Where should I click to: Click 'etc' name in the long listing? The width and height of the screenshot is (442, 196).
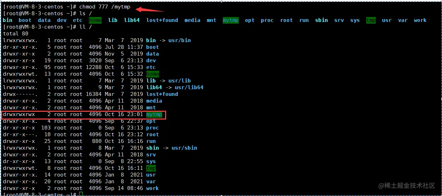click(151, 67)
